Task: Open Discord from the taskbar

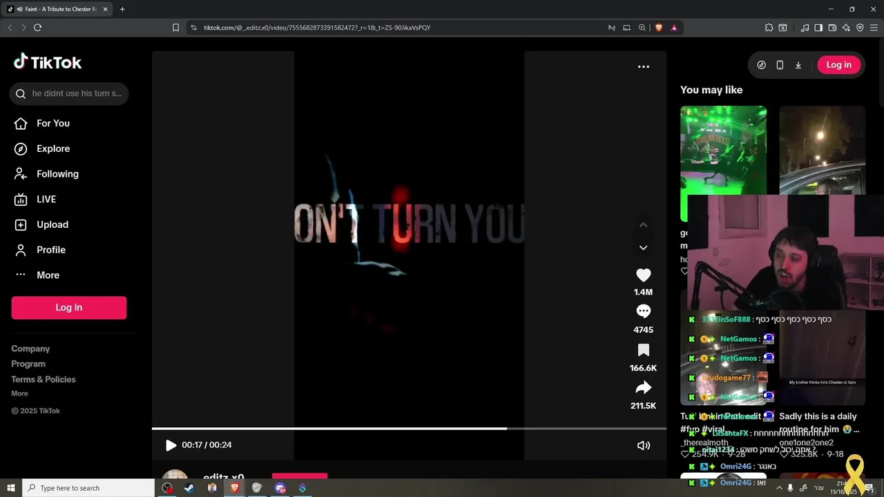Action: (280, 488)
